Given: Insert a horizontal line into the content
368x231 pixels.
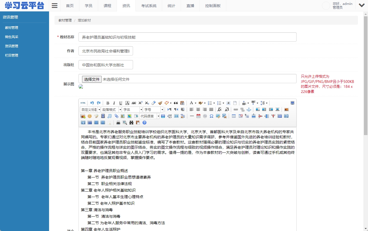Looking at the screenshot, I should 192,116.
